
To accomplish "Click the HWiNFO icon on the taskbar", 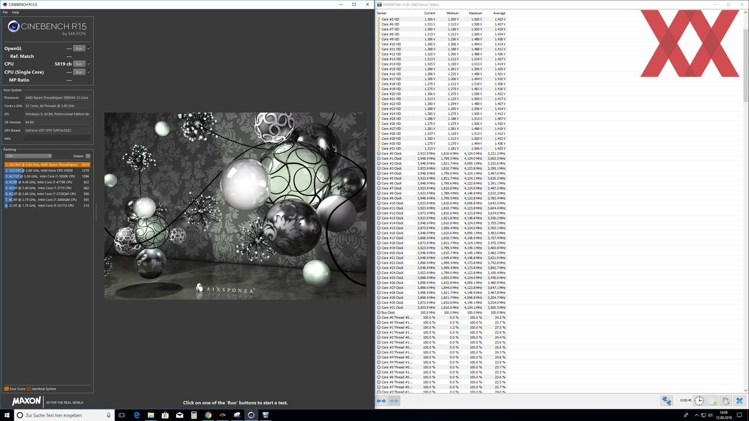I will point(265,415).
